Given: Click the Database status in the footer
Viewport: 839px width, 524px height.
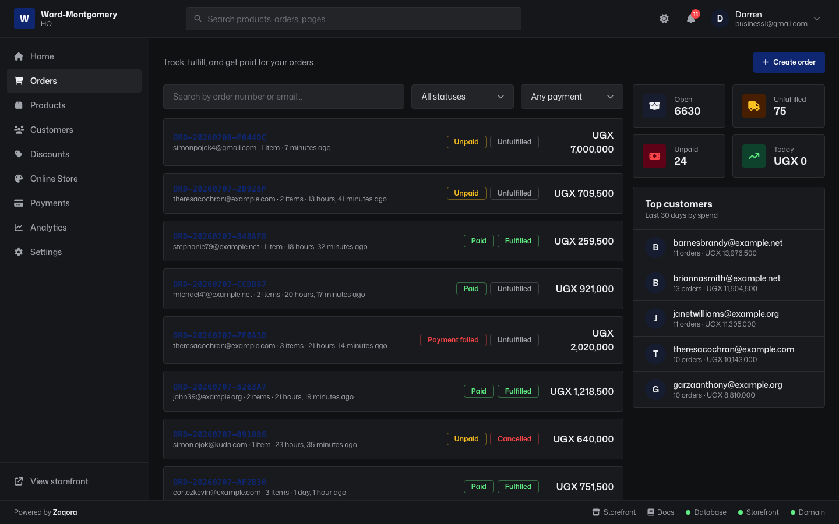Looking at the screenshot, I should [x=706, y=512].
